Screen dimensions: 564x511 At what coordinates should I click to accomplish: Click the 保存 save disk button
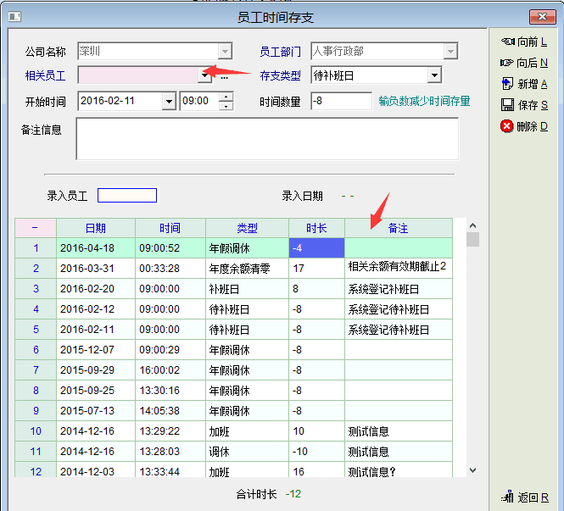523,105
